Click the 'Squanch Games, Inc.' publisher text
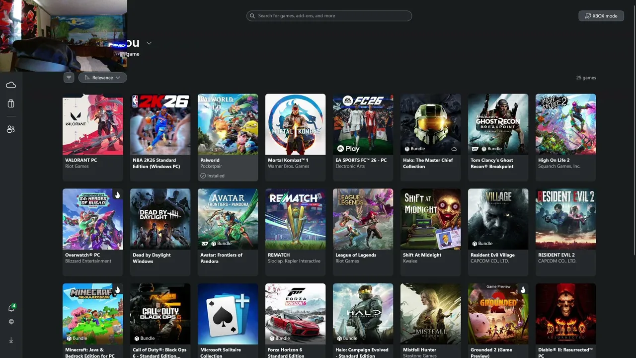 (559, 166)
